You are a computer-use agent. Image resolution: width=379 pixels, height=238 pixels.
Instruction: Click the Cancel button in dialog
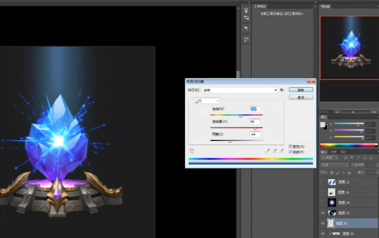301,98
